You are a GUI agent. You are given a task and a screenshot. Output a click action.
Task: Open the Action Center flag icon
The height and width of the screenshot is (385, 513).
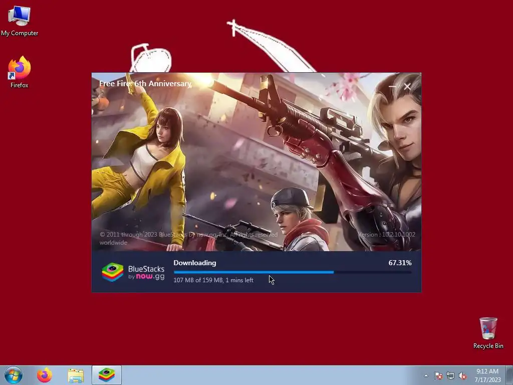(438, 375)
